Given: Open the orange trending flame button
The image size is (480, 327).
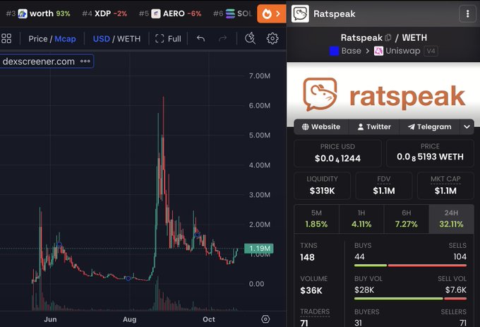Looking at the screenshot, I should click(272, 14).
